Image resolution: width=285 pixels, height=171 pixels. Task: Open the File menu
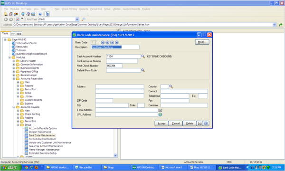(x=6, y=9)
